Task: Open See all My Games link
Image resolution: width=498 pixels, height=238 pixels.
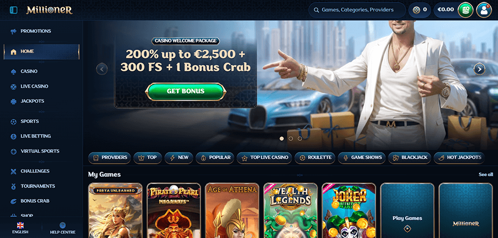Action: [486, 175]
